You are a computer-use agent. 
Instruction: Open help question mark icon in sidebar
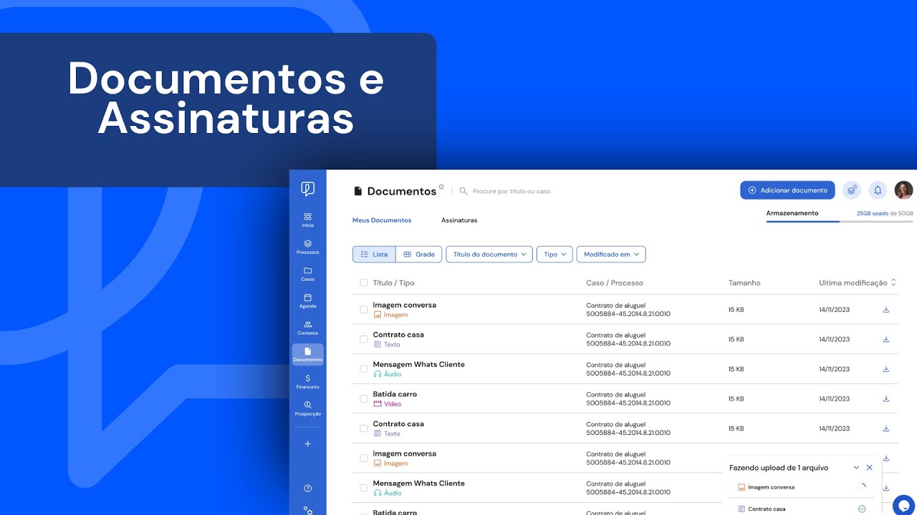pyautogui.click(x=307, y=489)
